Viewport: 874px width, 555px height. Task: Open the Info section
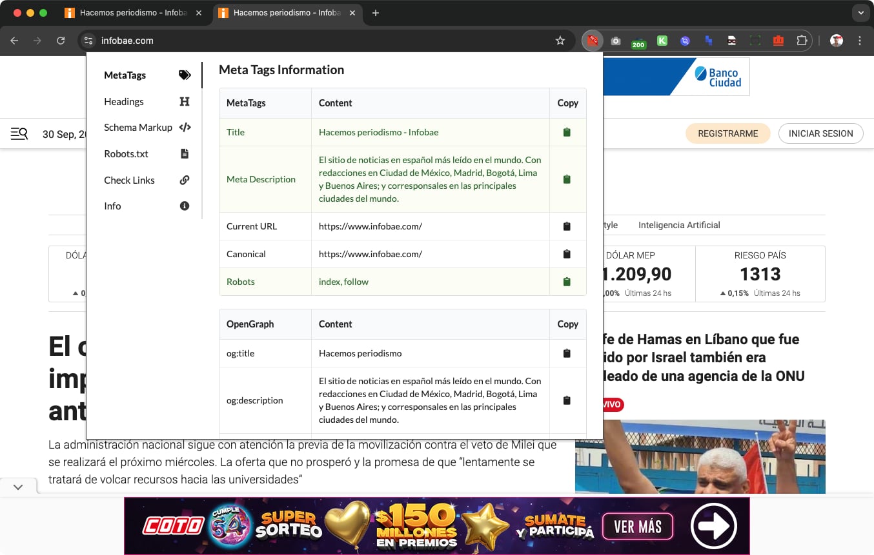point(147,206)
